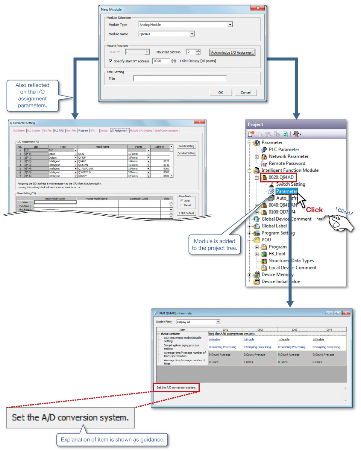Collapse the POU node in the project tree
The width and height of the screenshot is (361, 451).
pyautogui.click(x=249, y=239)
